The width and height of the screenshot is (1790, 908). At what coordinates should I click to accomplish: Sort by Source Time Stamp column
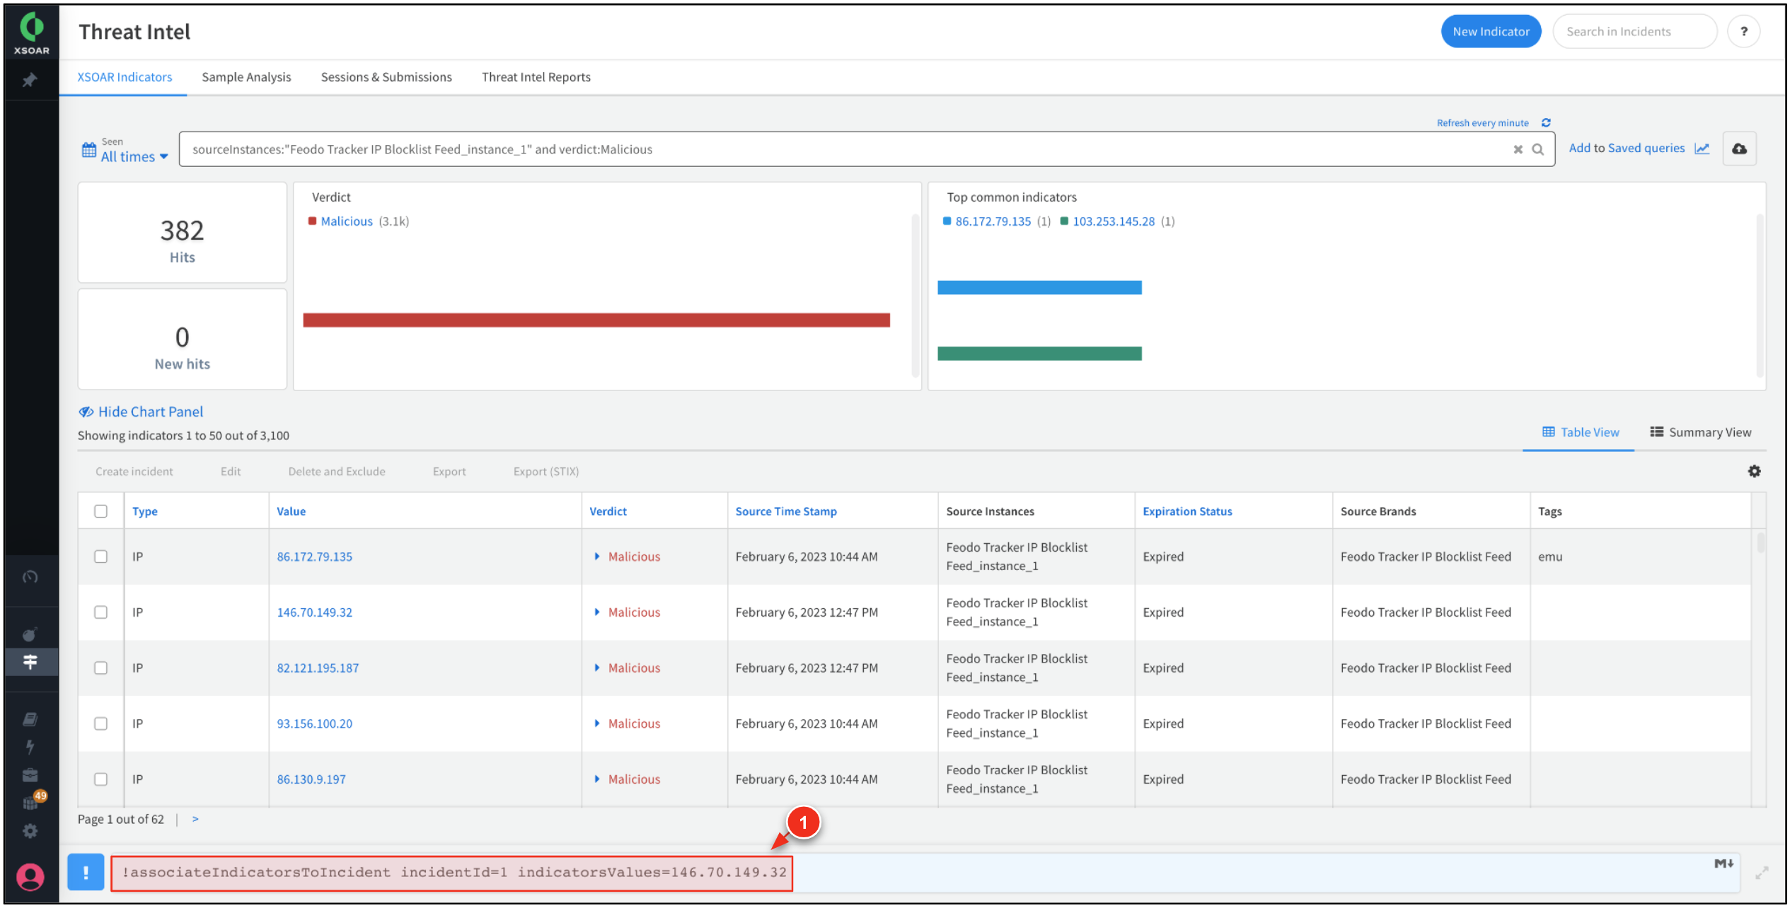click(x=785, y=511)
